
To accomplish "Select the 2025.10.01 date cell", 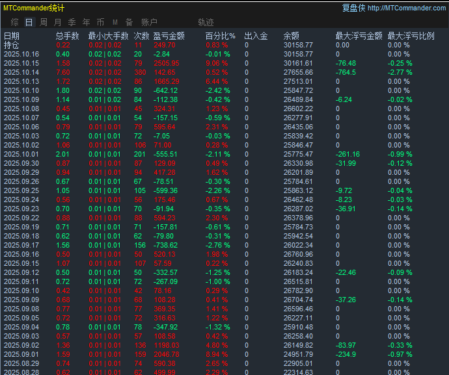I will click(x=21, y=155).
